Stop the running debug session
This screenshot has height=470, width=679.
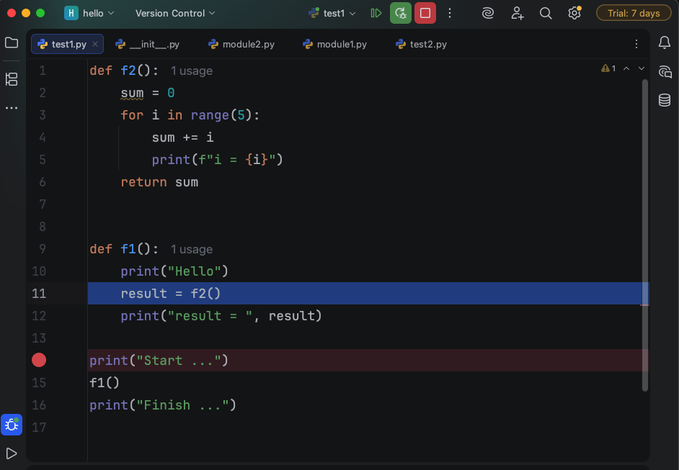tap(425, 13)
